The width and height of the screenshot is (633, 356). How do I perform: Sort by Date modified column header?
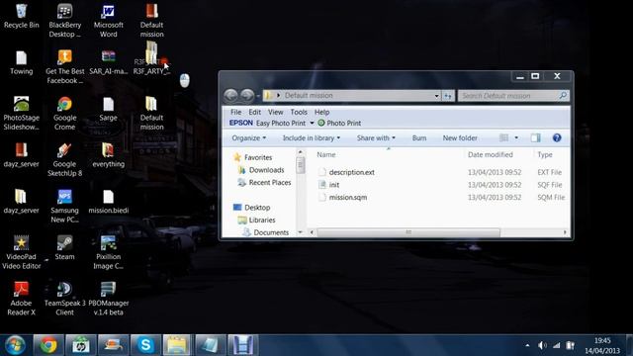tap(491, 154)
